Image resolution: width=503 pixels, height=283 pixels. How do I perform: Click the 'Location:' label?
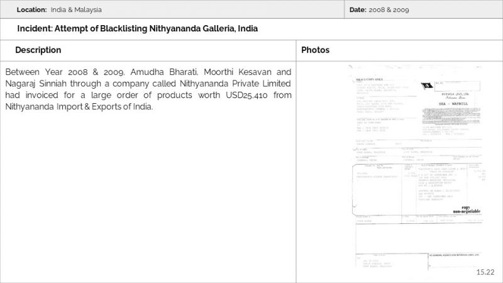pyautogui.click(x=31, y=10)
